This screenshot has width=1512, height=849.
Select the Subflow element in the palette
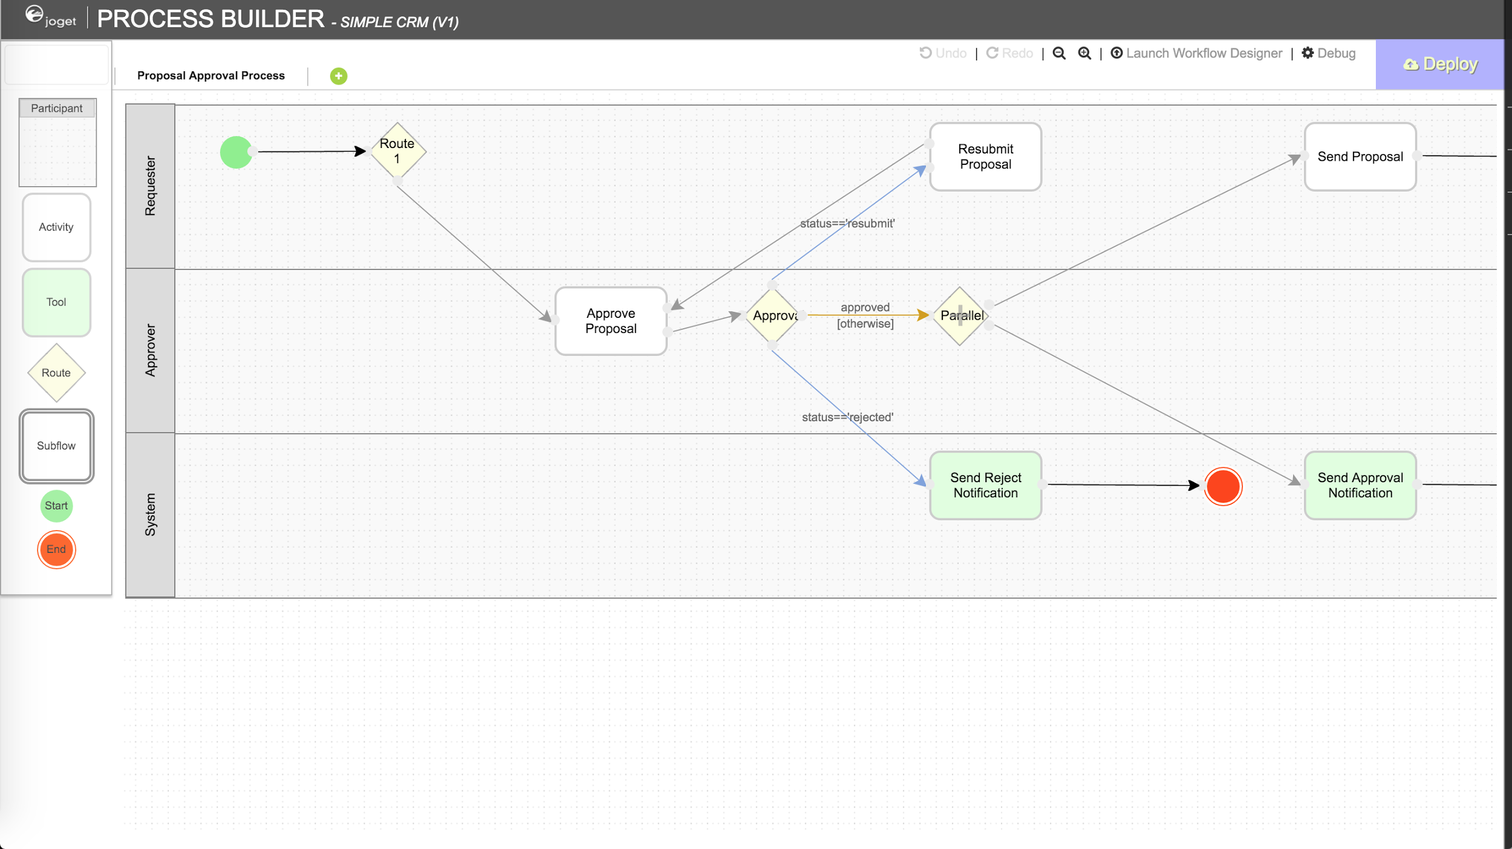(56, 446)
